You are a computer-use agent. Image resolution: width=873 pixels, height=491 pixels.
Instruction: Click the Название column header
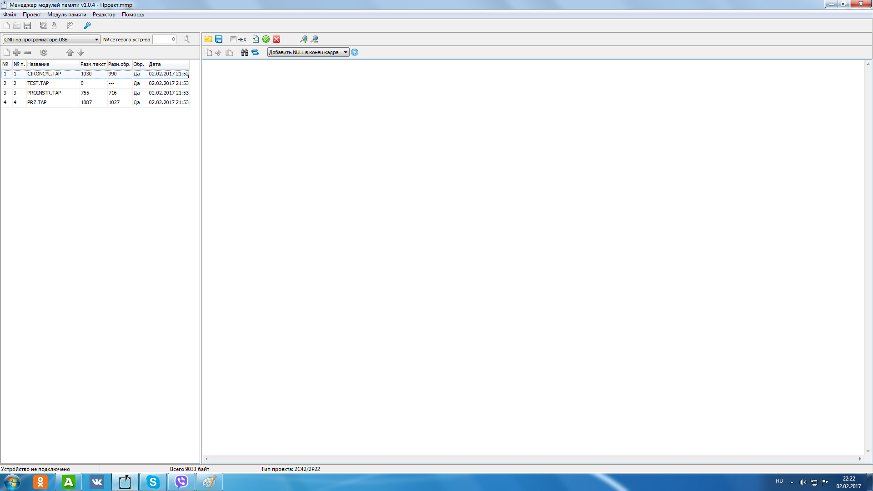pos(53,64)
